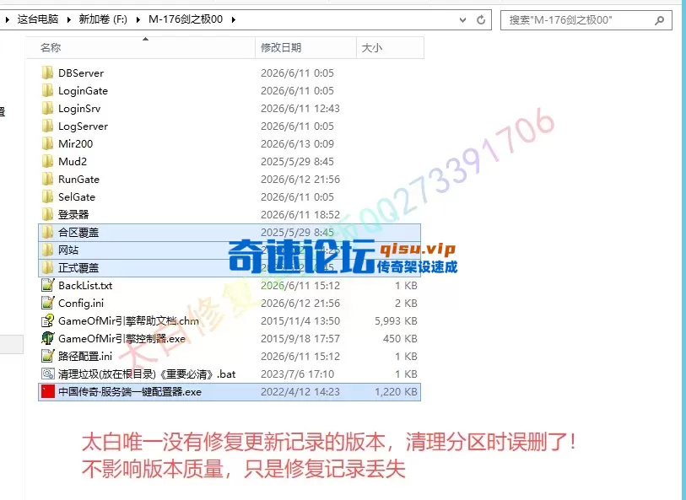Go to 这台电脑 in the breadcrumb

38,19
